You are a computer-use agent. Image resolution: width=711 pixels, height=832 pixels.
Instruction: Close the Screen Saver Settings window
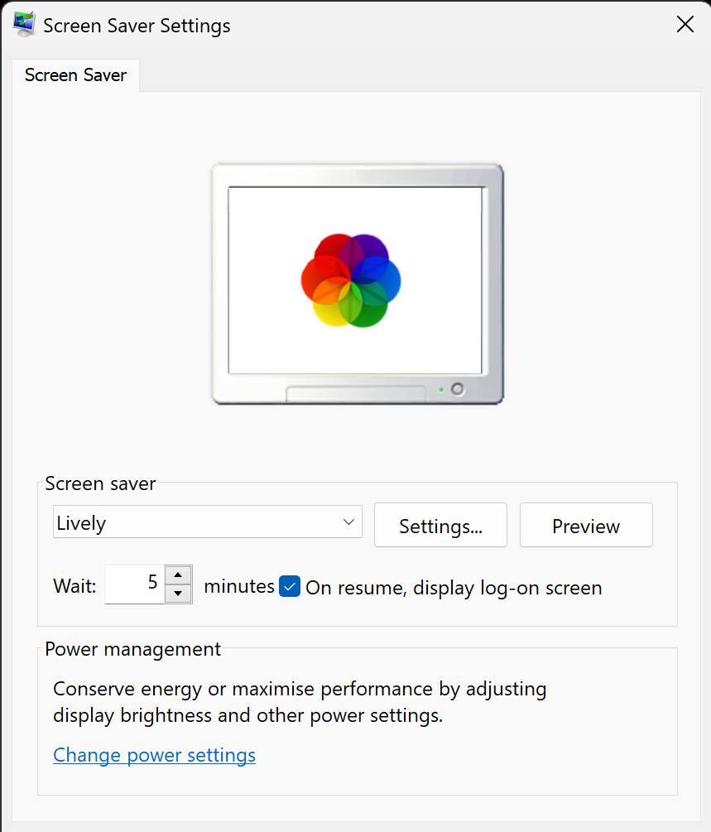[x=685, y=24]
